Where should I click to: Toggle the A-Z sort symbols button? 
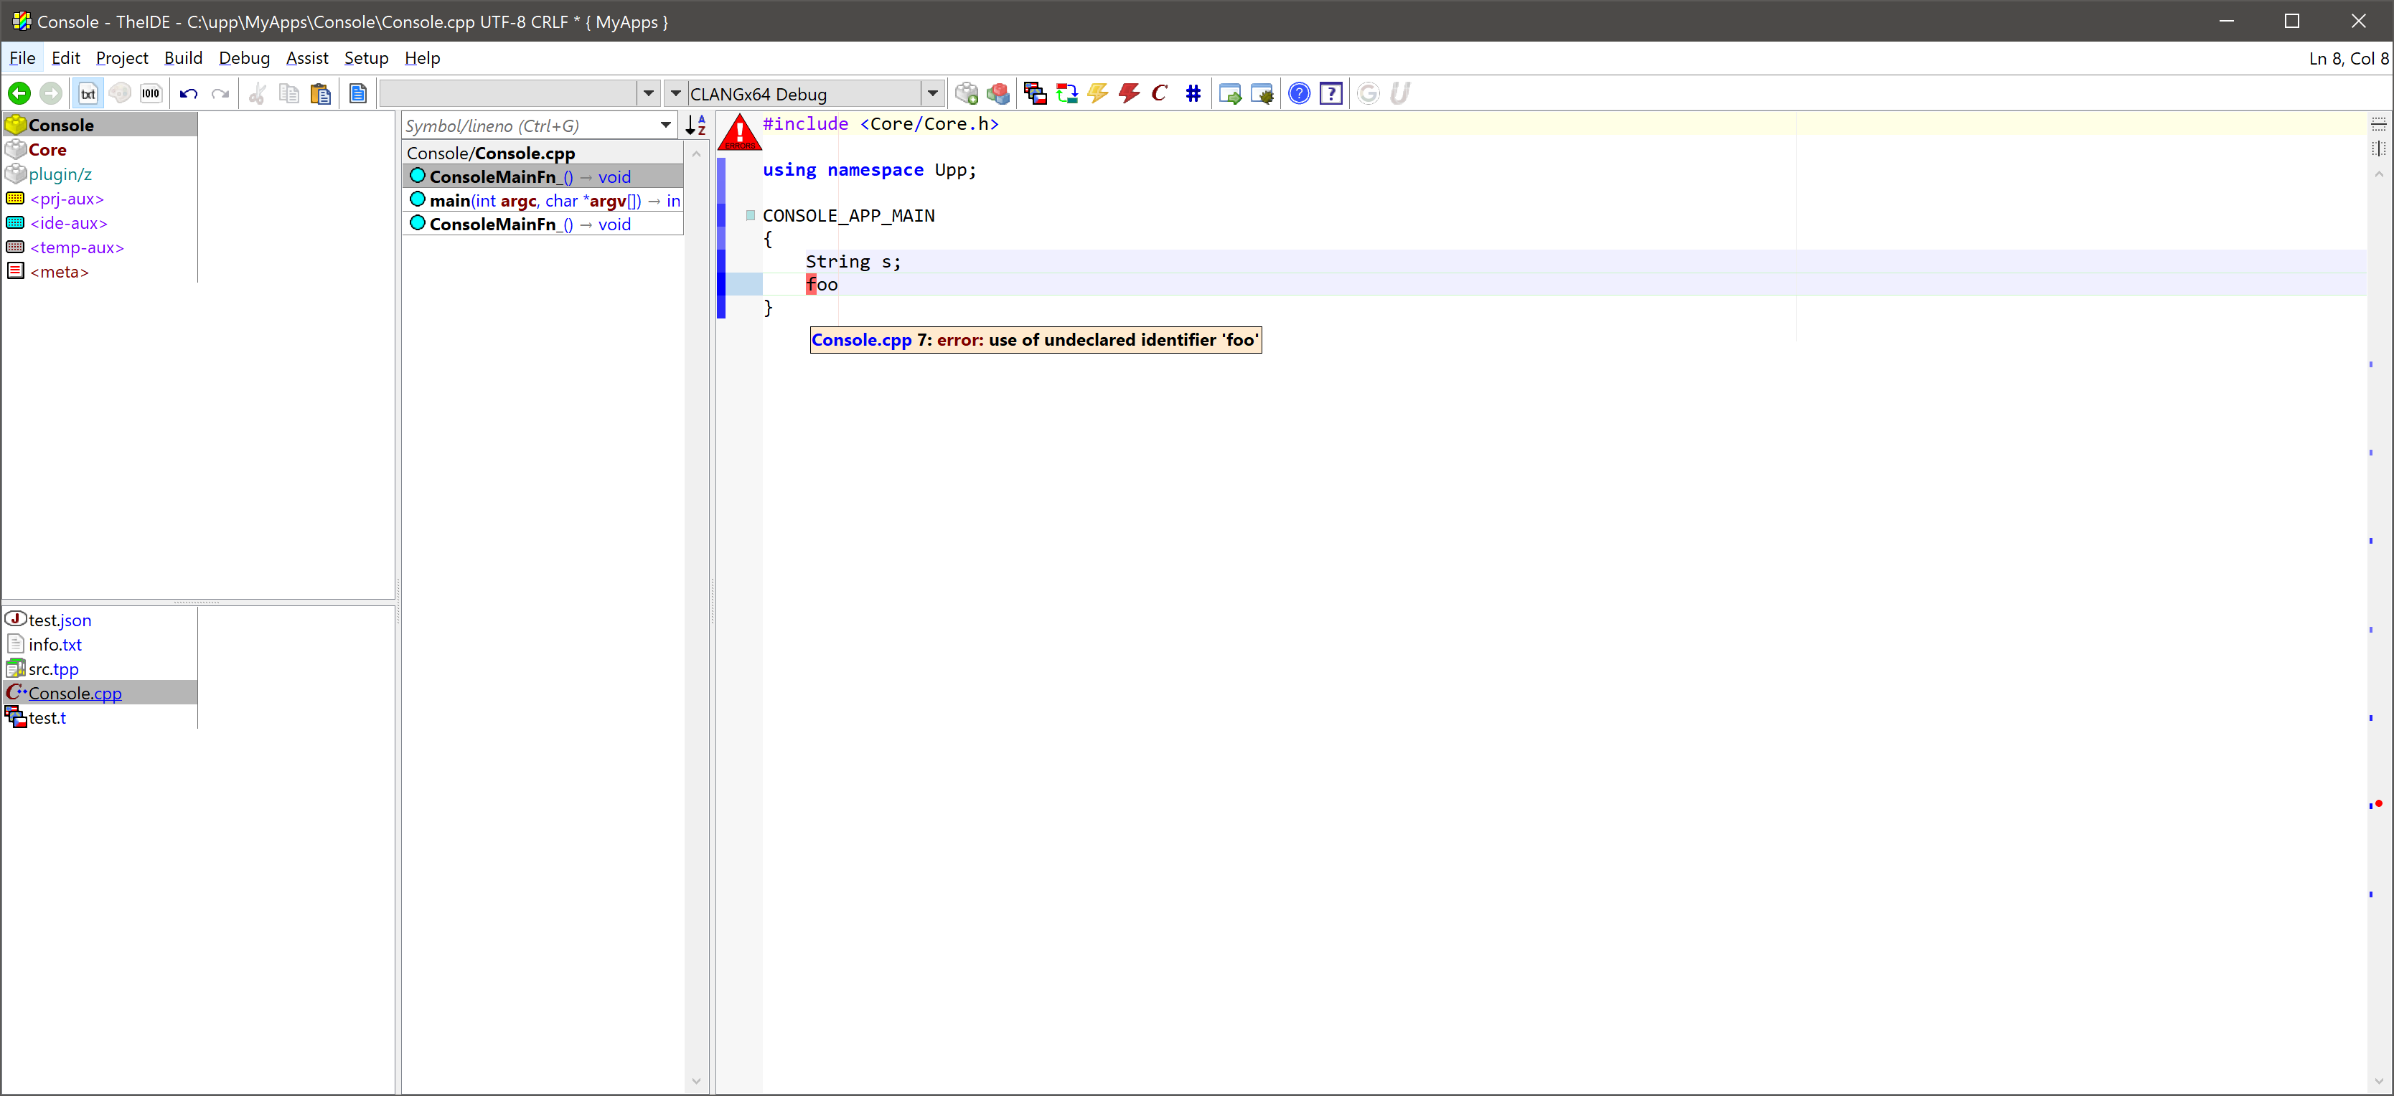[696, 126]
